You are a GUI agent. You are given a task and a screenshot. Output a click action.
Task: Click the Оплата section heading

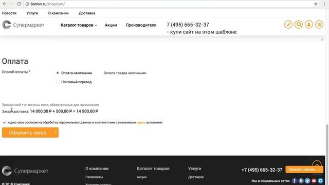[15, 61]
